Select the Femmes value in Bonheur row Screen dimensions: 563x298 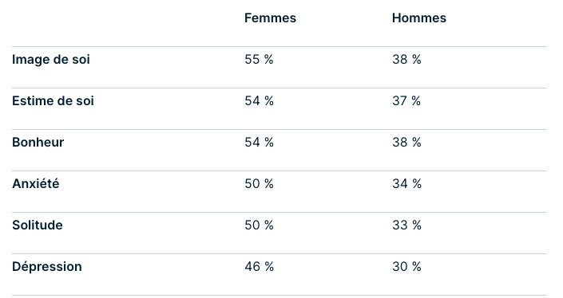(x=259, y=142)
